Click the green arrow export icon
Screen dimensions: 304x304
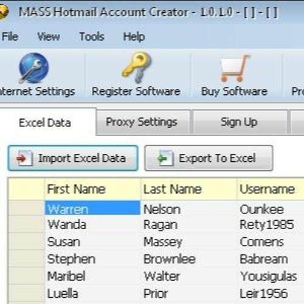[165, 158]
